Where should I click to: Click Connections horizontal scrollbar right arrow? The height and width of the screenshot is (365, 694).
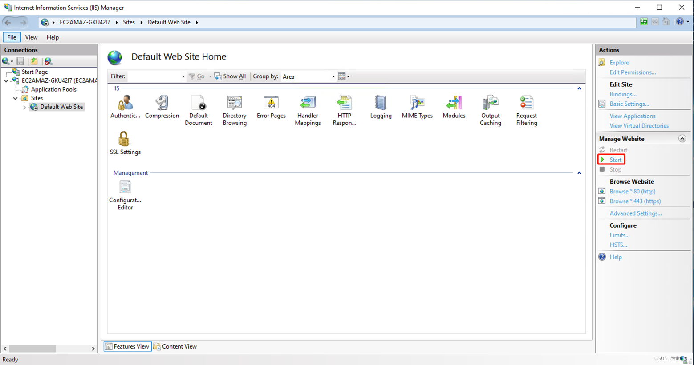click(93, 349)
